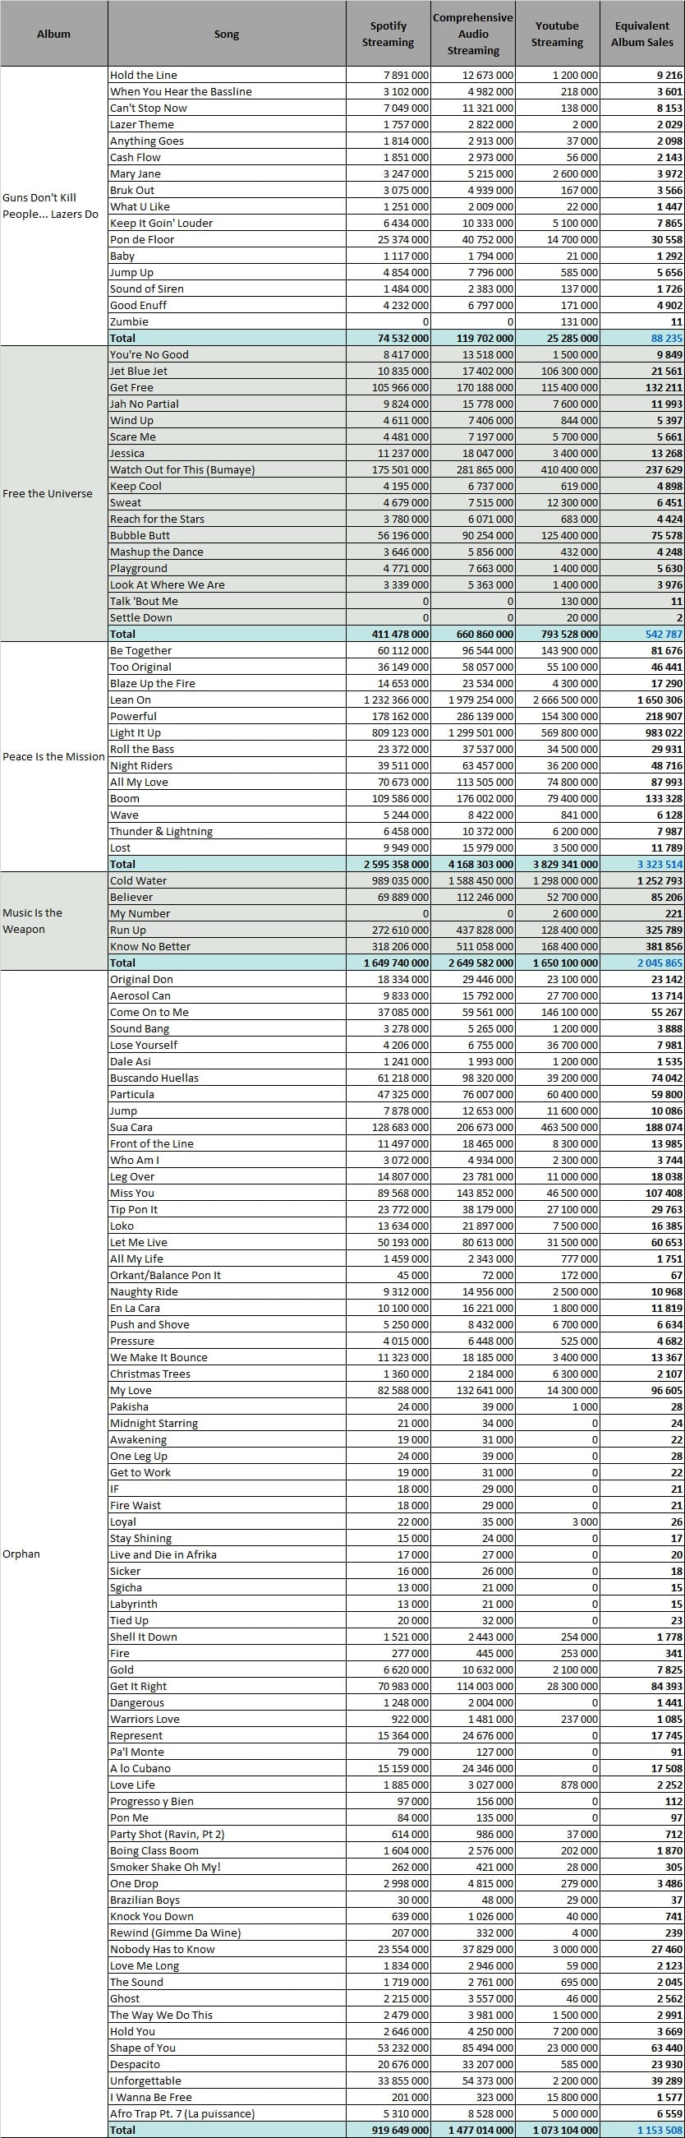Select the Guns Don't Kill People album cell
This screenshot has height=2138, width=685.
tap(54, 205)
